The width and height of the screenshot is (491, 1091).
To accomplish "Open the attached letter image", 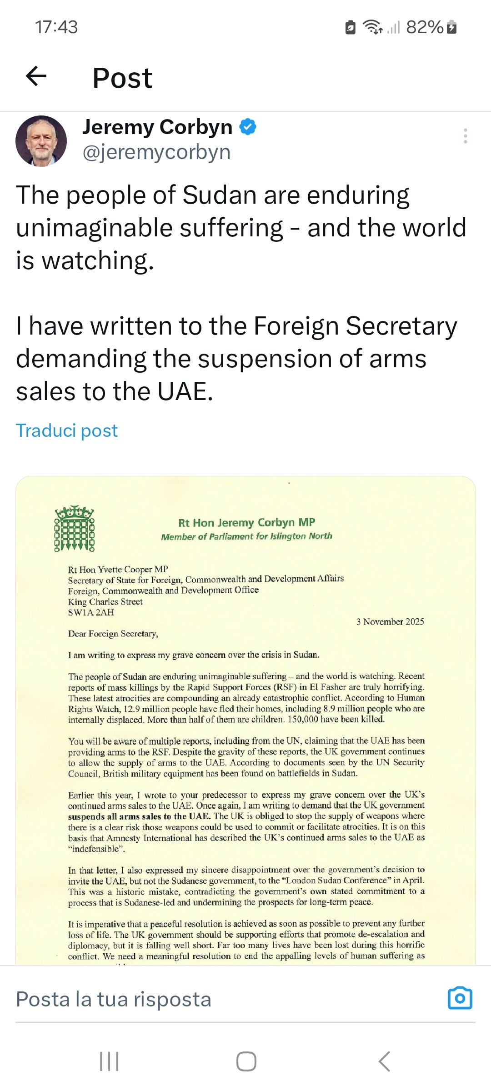I will pyautogui.click(x=245, y=727).
